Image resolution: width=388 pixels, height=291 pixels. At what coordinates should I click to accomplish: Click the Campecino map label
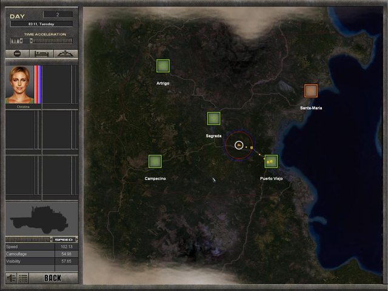click(155, 179)
